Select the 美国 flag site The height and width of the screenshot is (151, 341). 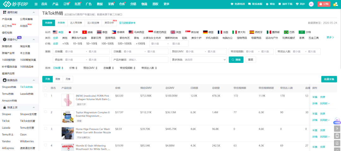[x=58, y=32]
